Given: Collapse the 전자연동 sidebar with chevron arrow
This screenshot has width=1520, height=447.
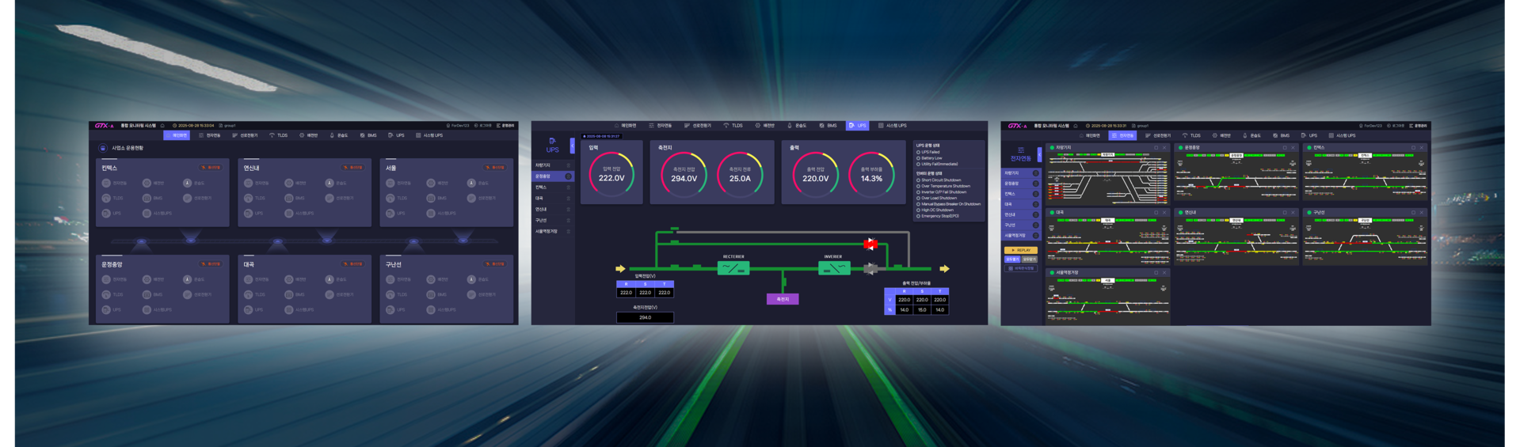Looking at the screenshot, I should coord(1039,154).
